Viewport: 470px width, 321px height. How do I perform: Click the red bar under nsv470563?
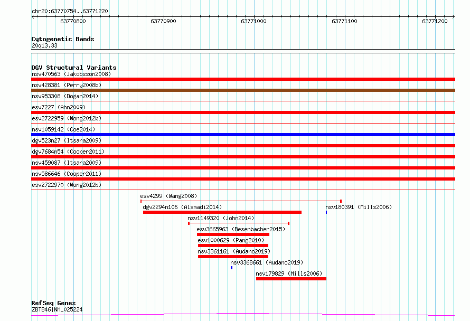pyautogui.click(x=243, y=79)
